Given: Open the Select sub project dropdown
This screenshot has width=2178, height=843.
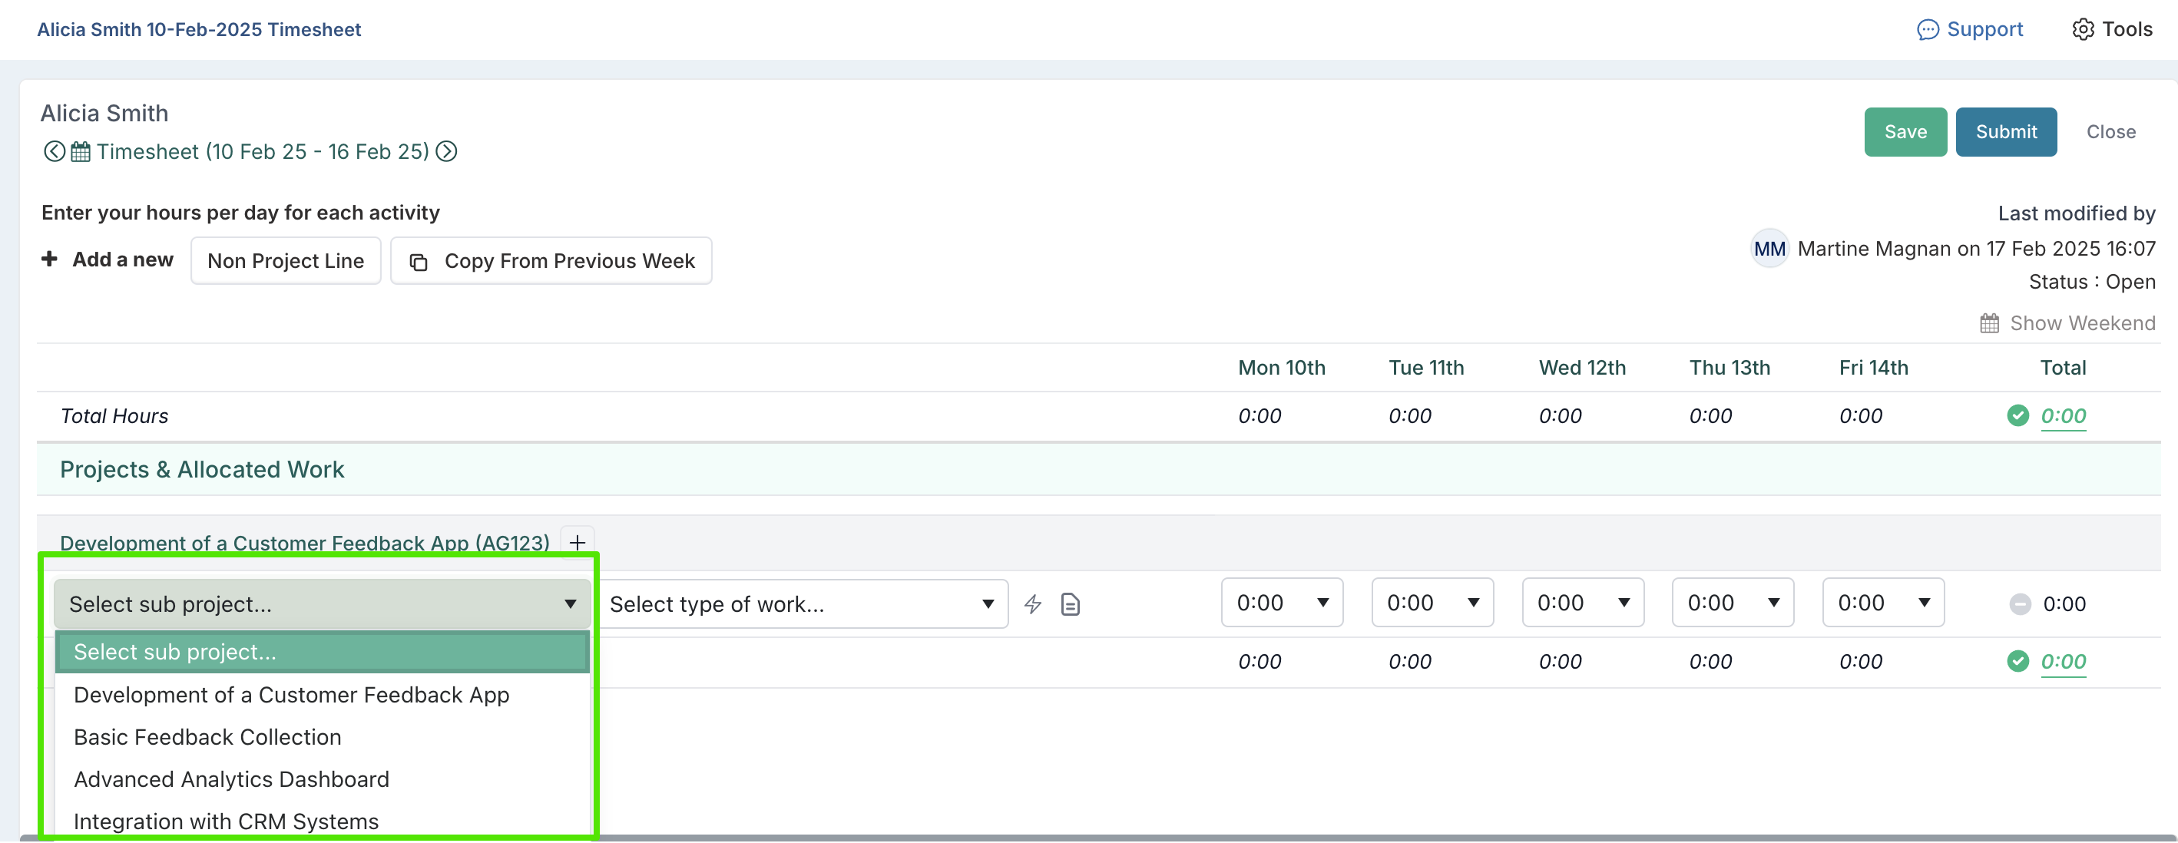Looking at the screenshot, I should (x=322, y=603).
